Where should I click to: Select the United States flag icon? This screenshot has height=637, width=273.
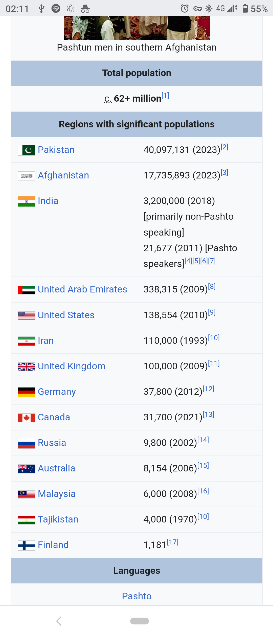click(26, 315)
